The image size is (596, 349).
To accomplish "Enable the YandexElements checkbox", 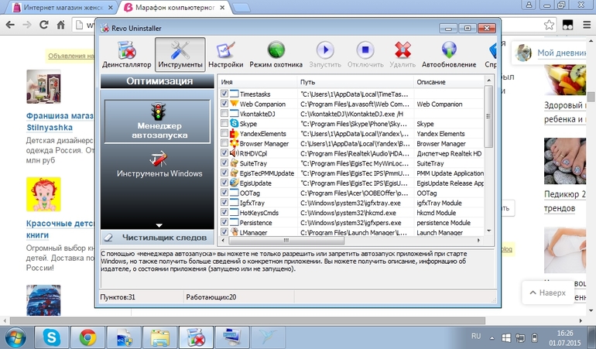I will [x=224, y=133].
